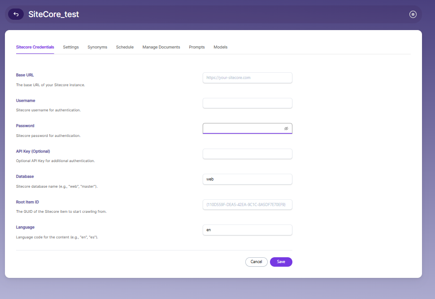Click 'Optional API Key for additional authentication.' text
435x299 pixels.
[x=55, y=161]
